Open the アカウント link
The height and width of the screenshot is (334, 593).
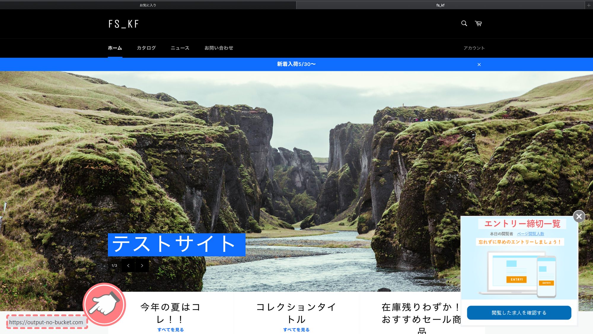click(x=474, y=48)
